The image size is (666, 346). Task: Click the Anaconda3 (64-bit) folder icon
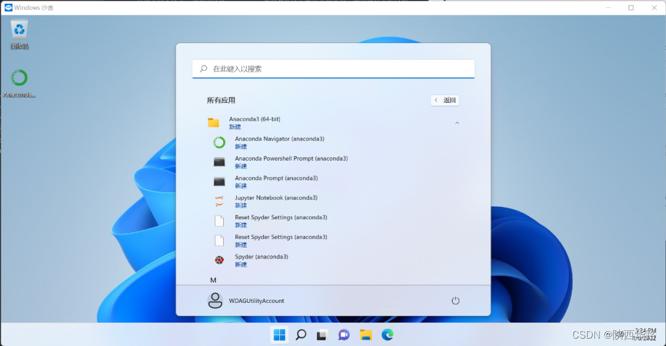213,123
